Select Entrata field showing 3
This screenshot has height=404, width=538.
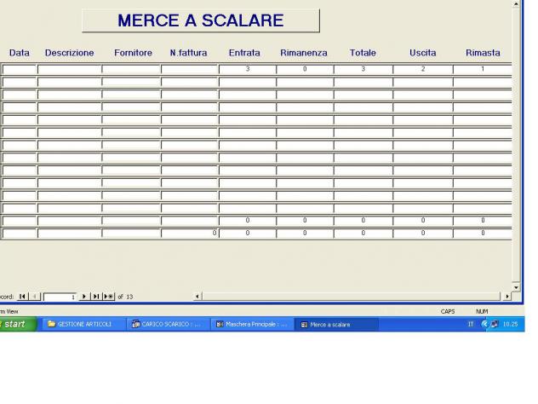(x=248, y=69)
